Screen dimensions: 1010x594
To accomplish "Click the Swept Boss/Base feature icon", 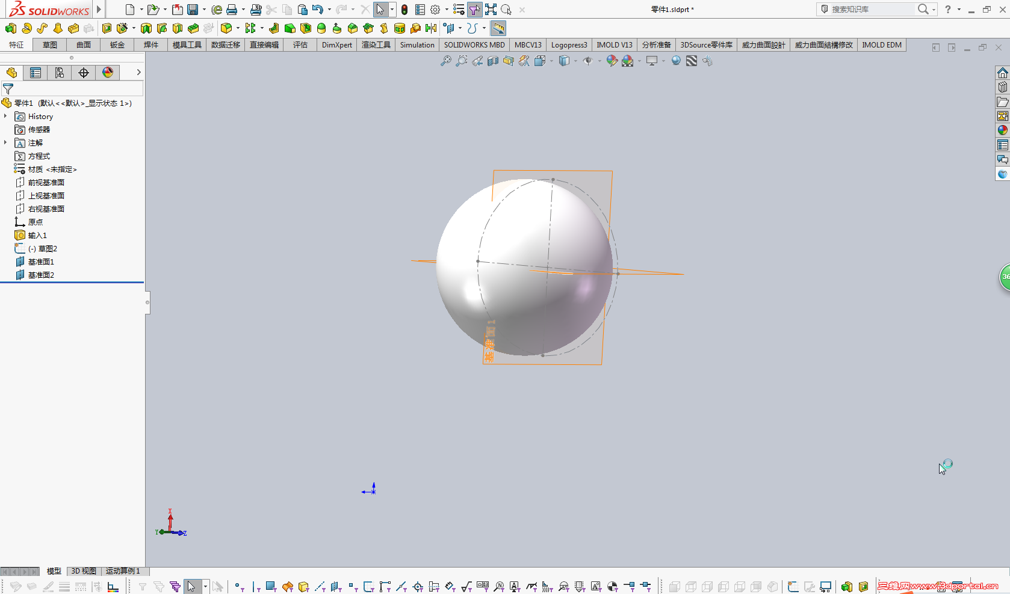I will [42, 28].
